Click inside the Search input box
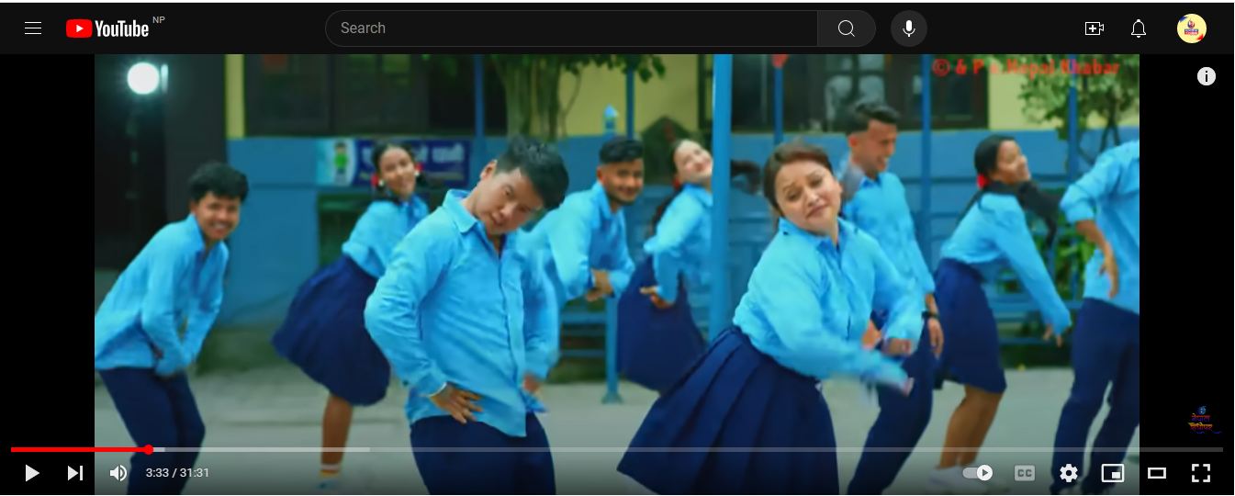 tap(571, 28)
